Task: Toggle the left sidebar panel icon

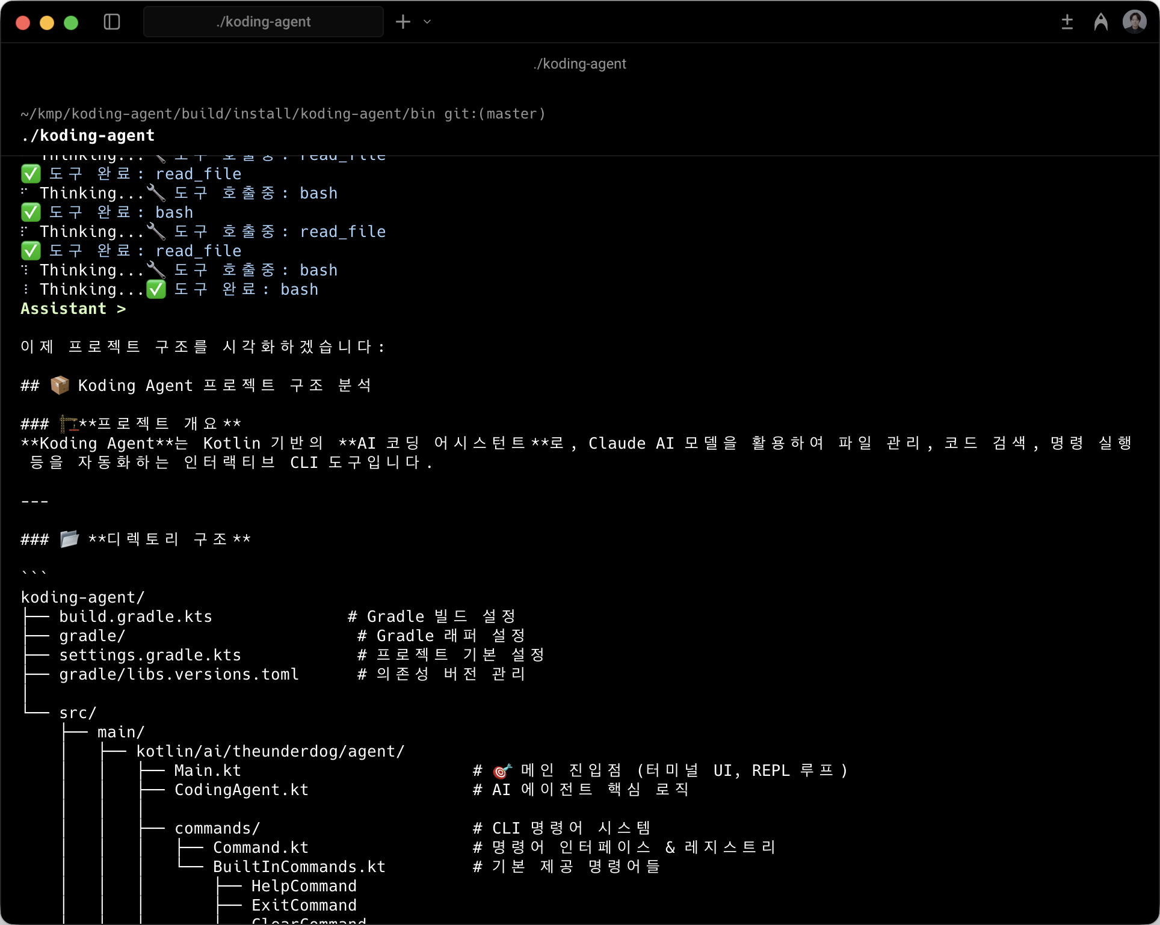Action: (x=112, y=22)
